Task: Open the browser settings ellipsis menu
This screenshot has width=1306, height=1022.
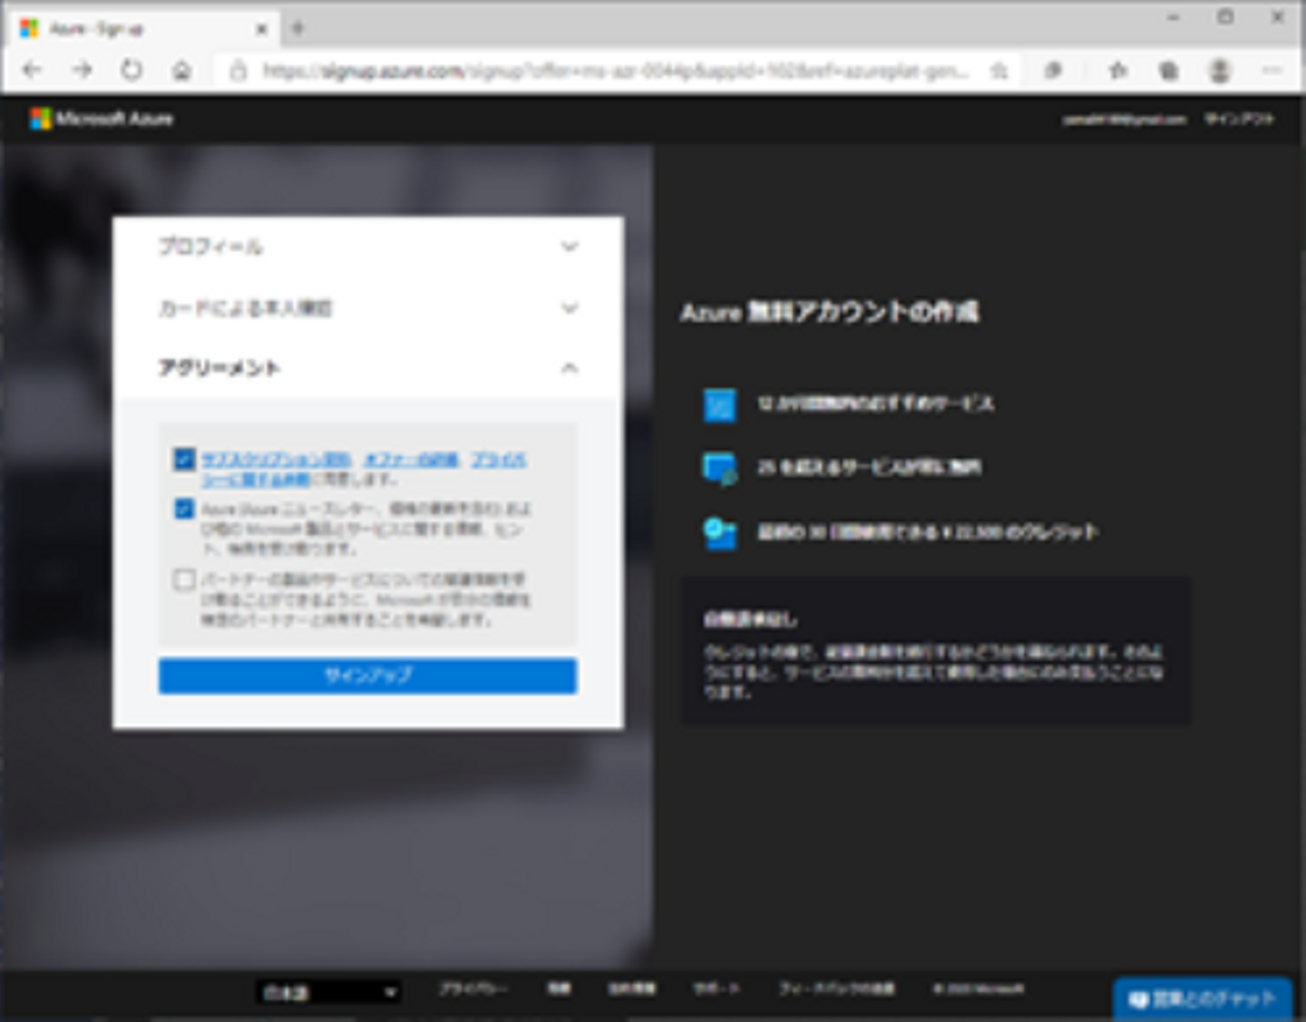Action: pos(1272,71)
